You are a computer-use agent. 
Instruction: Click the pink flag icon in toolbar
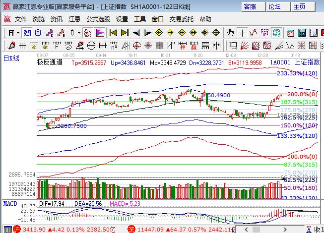click(100, 33)
